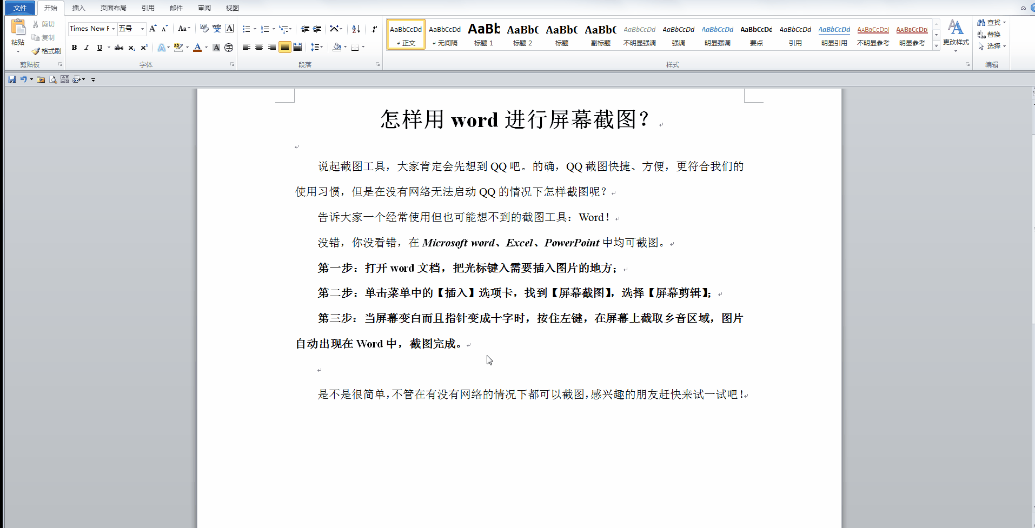
Task: Grow font size with the large A icon
Action: click(x=152, y=29)
